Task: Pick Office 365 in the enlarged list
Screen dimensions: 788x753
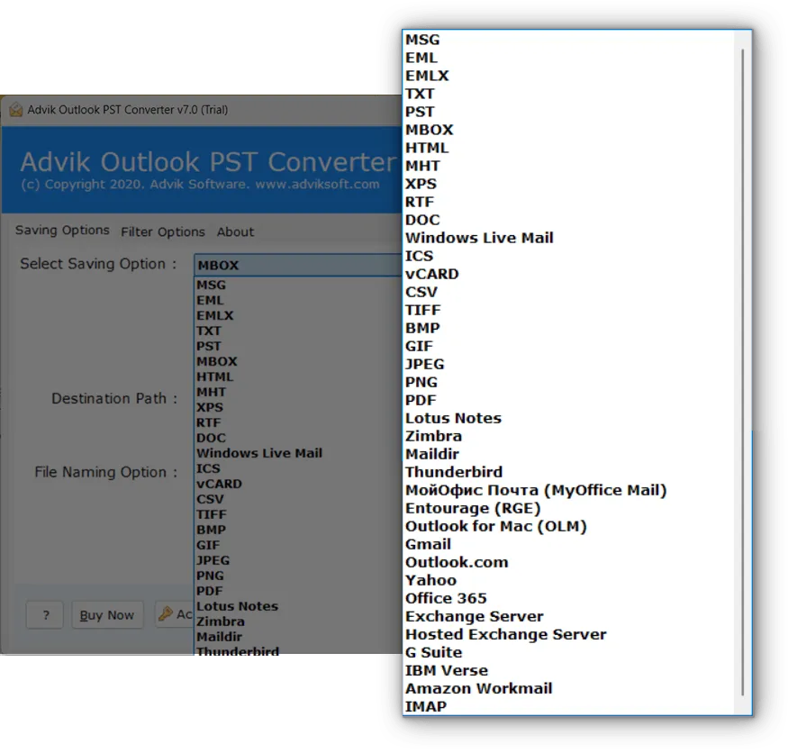Action: (x=446, y=599)
